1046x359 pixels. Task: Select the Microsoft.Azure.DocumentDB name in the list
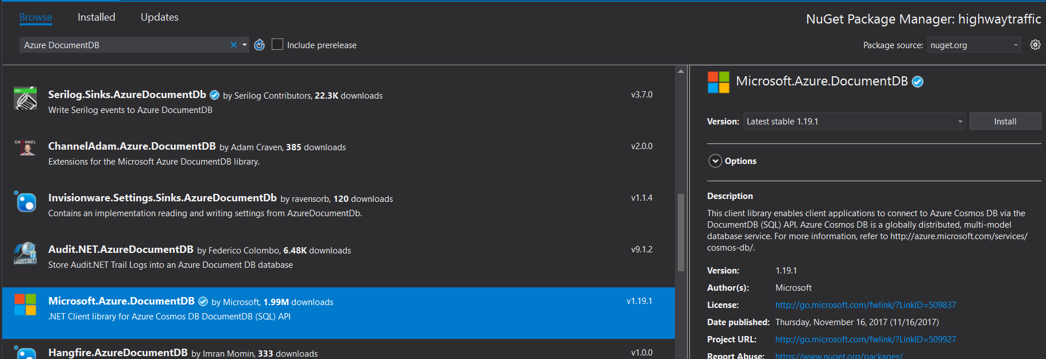(x=121, y=301)
